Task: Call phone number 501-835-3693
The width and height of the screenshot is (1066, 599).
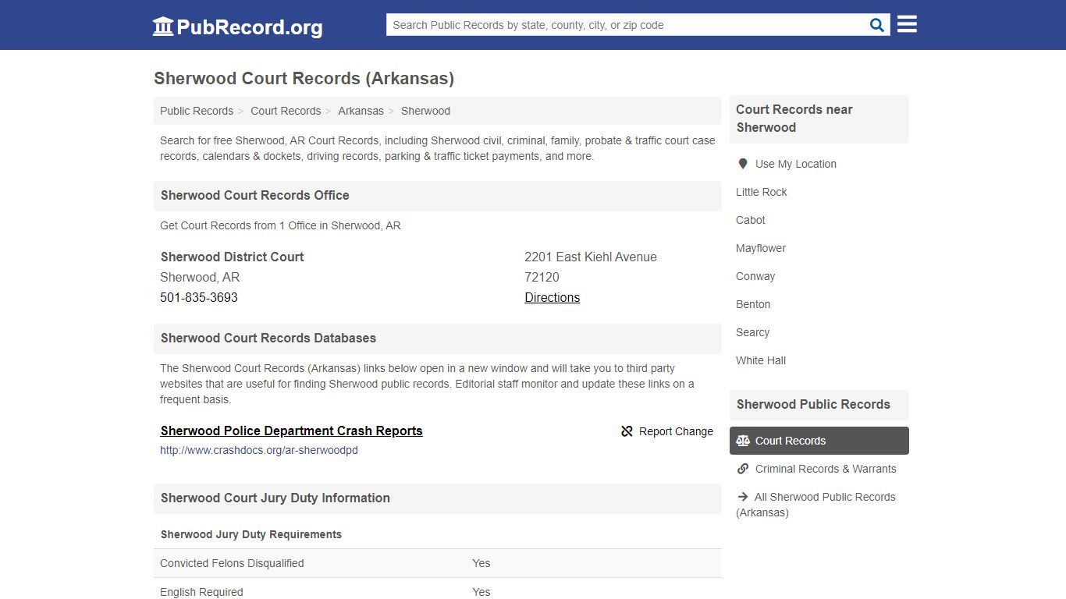Action: [199, 297]
